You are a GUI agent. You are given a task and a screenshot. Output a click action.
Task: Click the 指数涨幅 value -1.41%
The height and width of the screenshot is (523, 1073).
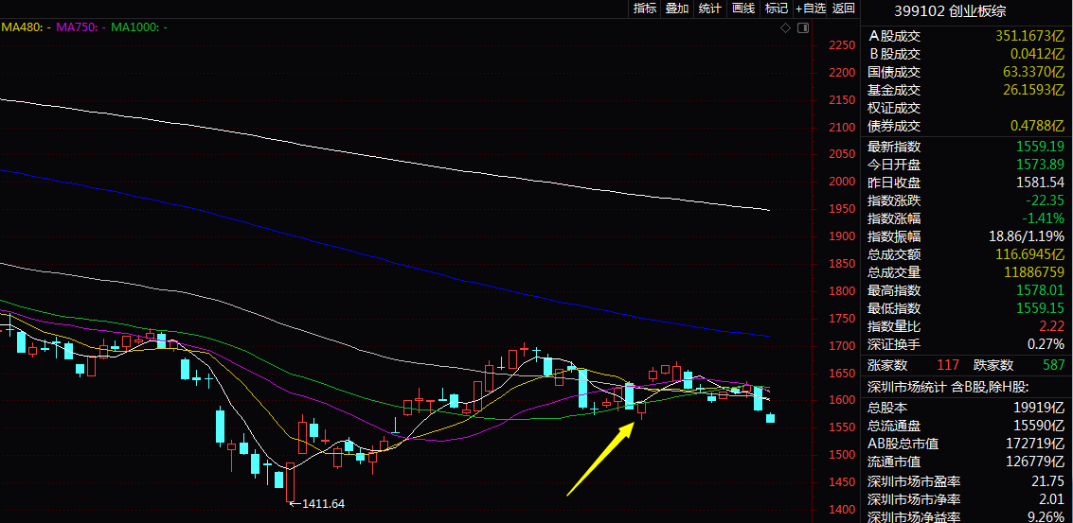click(x=1043, y=218)
